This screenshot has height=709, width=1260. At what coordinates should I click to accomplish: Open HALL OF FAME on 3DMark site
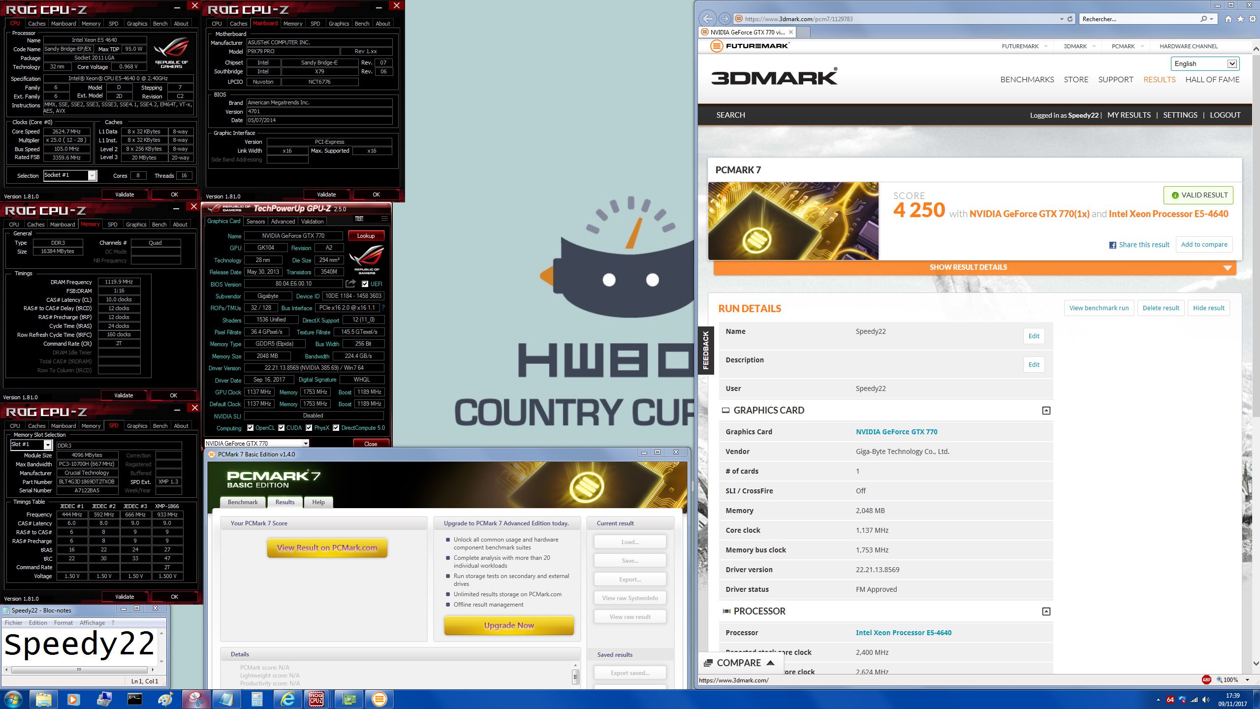[1212, 79]
